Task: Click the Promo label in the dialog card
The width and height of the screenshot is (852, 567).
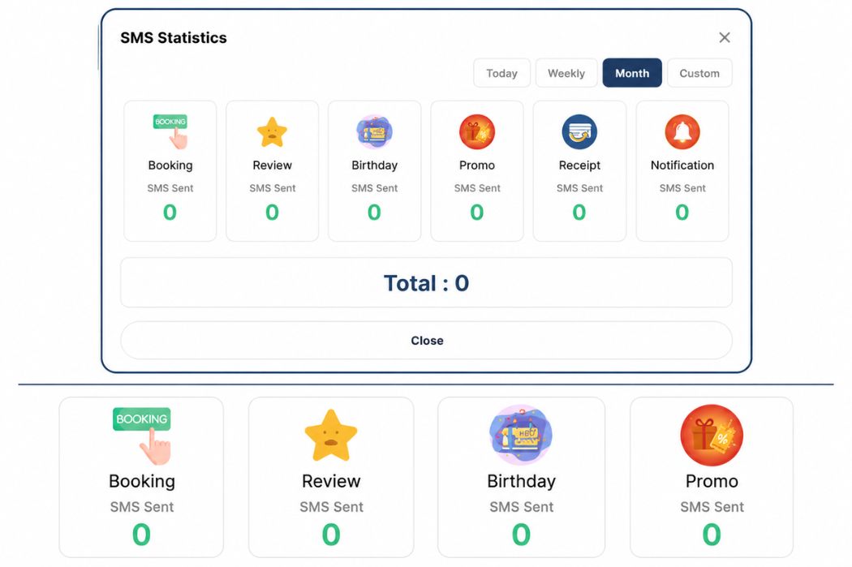Action: tap(477, 165)
